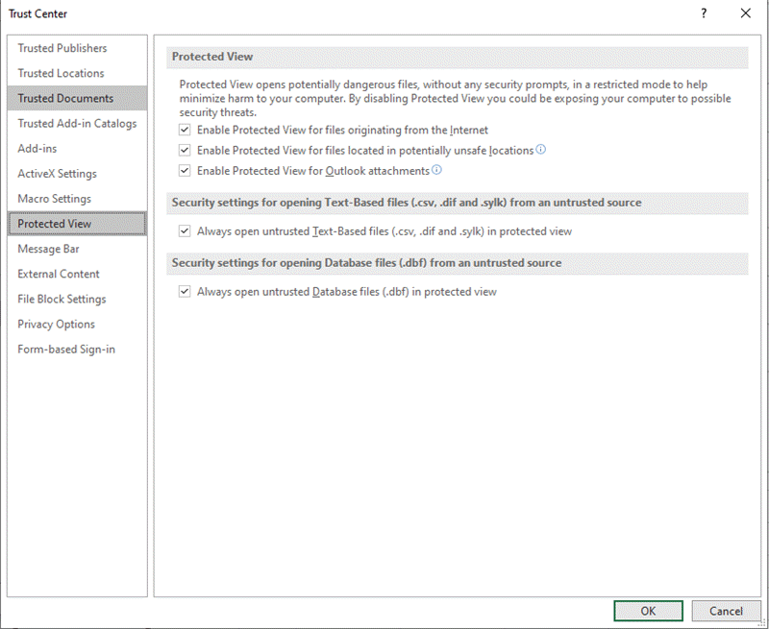Viewport: 769px width, 629px height.
Task: Open the dialog help with the question mark
Action: (x=703, y=13)
